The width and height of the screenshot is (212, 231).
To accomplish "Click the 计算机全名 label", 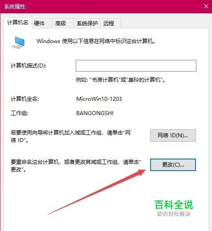I will [24, 99].
